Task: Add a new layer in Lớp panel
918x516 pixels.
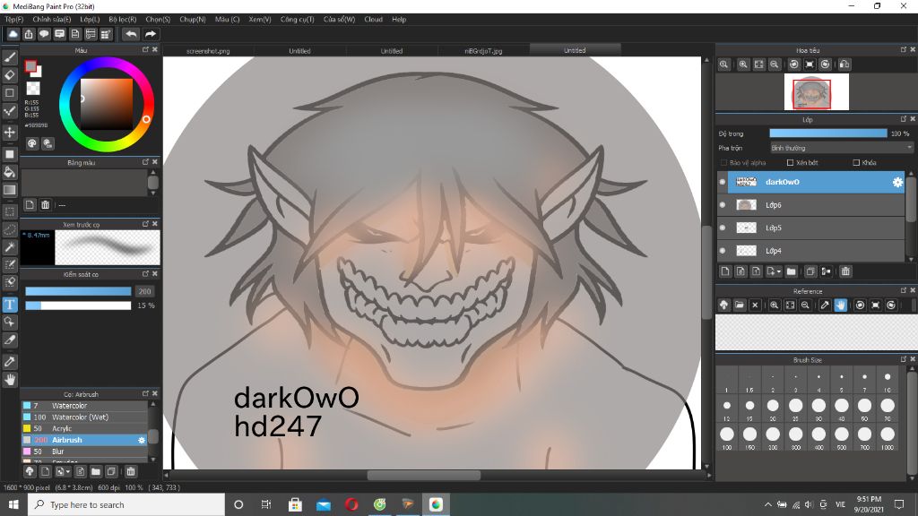Action: click(725, 271)
